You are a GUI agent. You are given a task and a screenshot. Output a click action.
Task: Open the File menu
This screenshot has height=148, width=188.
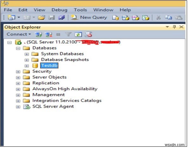coord(8,10)
